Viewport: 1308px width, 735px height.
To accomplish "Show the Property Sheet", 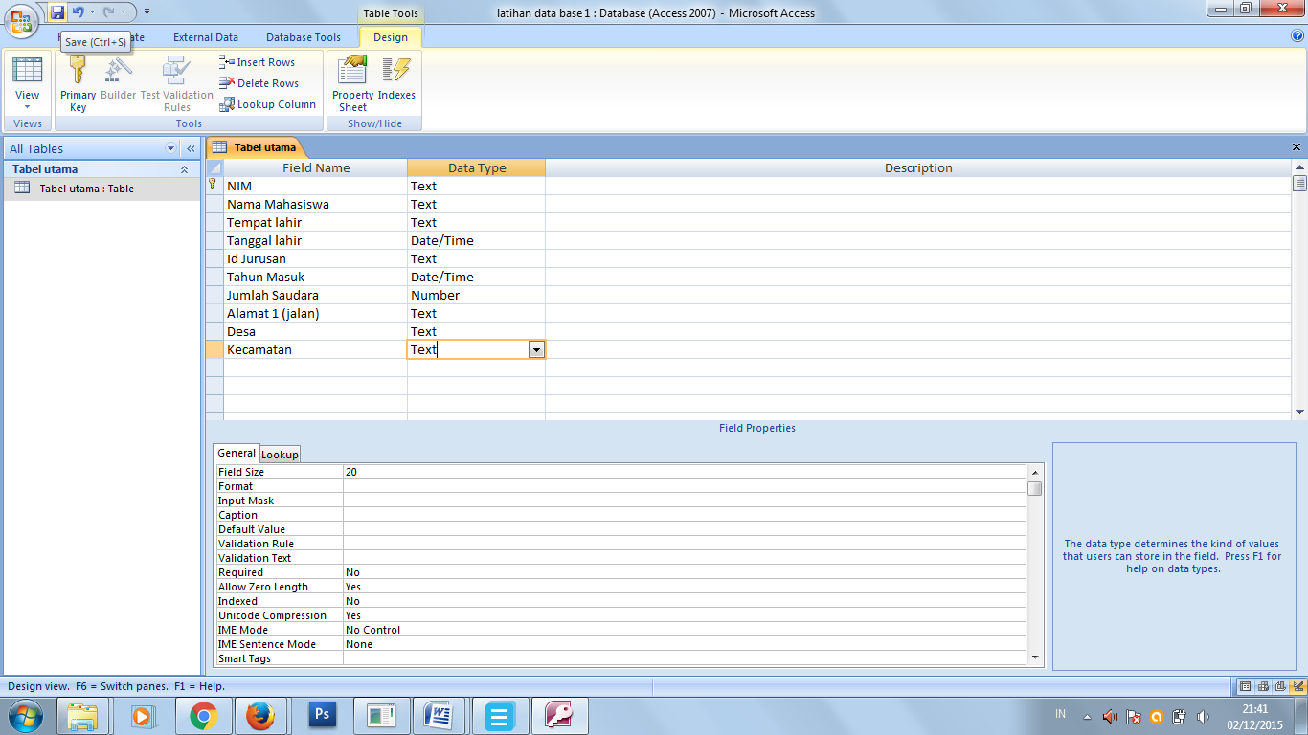I will point(350,81).
